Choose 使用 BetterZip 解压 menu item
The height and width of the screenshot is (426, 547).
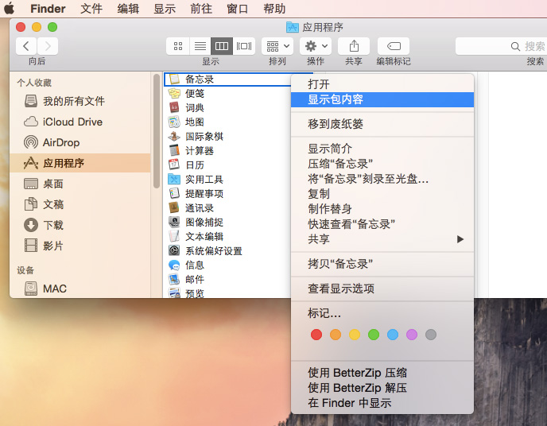point(382,388)
